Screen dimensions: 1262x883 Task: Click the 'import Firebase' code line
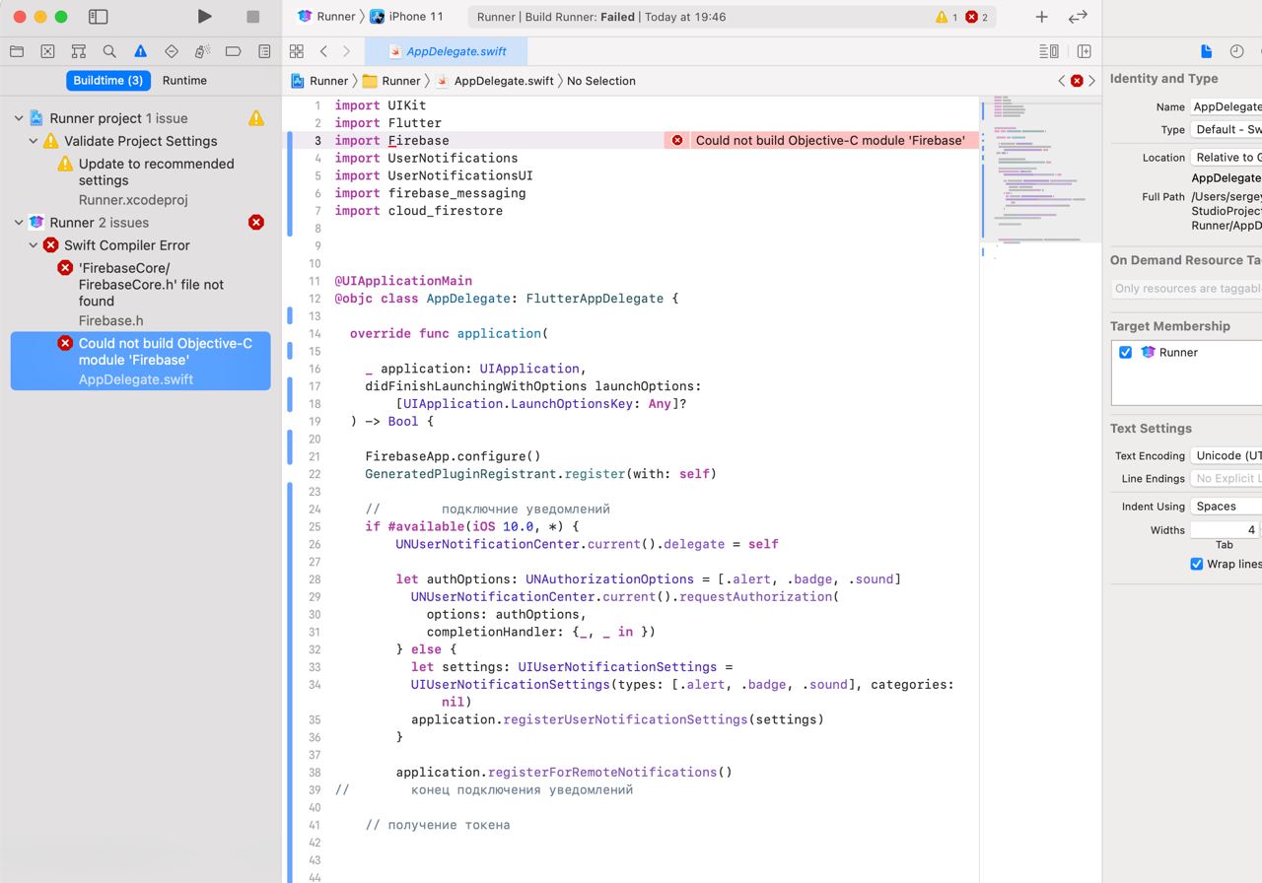click(391, 140)
